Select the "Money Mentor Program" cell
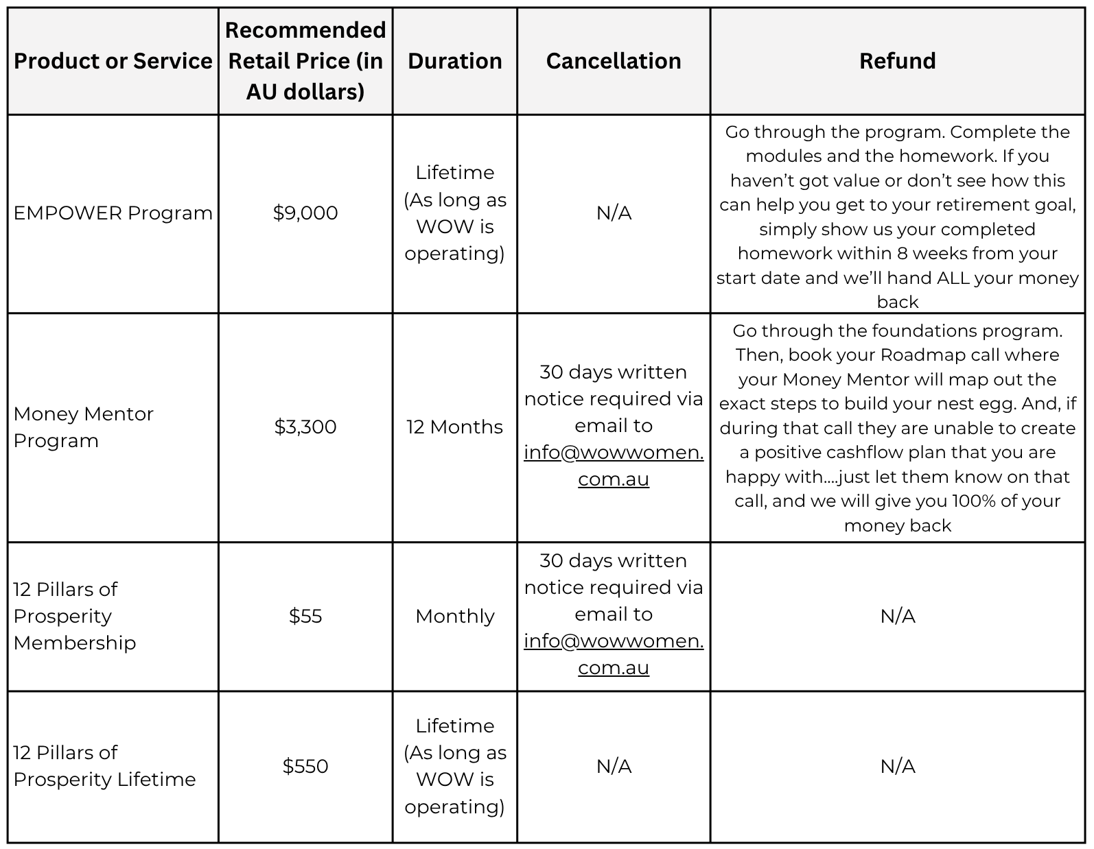The height and width of the screenshot is (849, 1094). [84, 427]
